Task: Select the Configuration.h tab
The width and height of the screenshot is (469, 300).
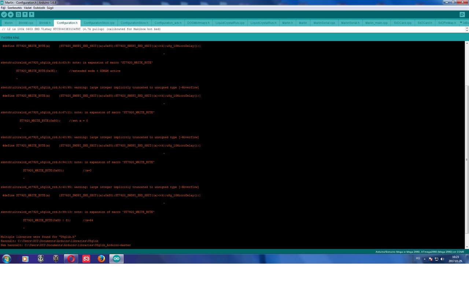Action: pyautogui.click(x=67, y=23)
